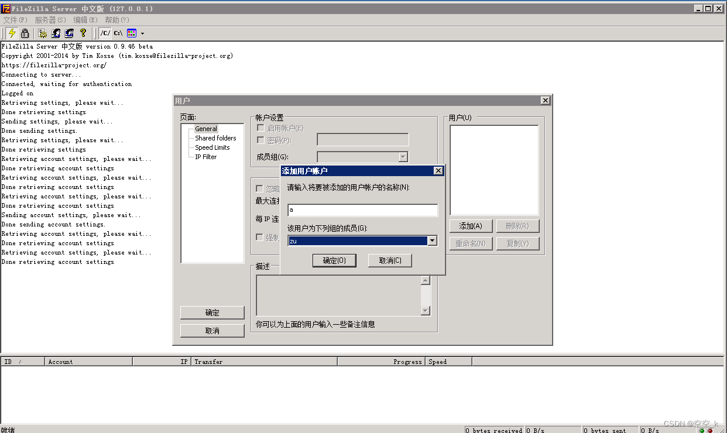
Task: Click 删除(R) button under users list
Action: click(x=517, y=226)
